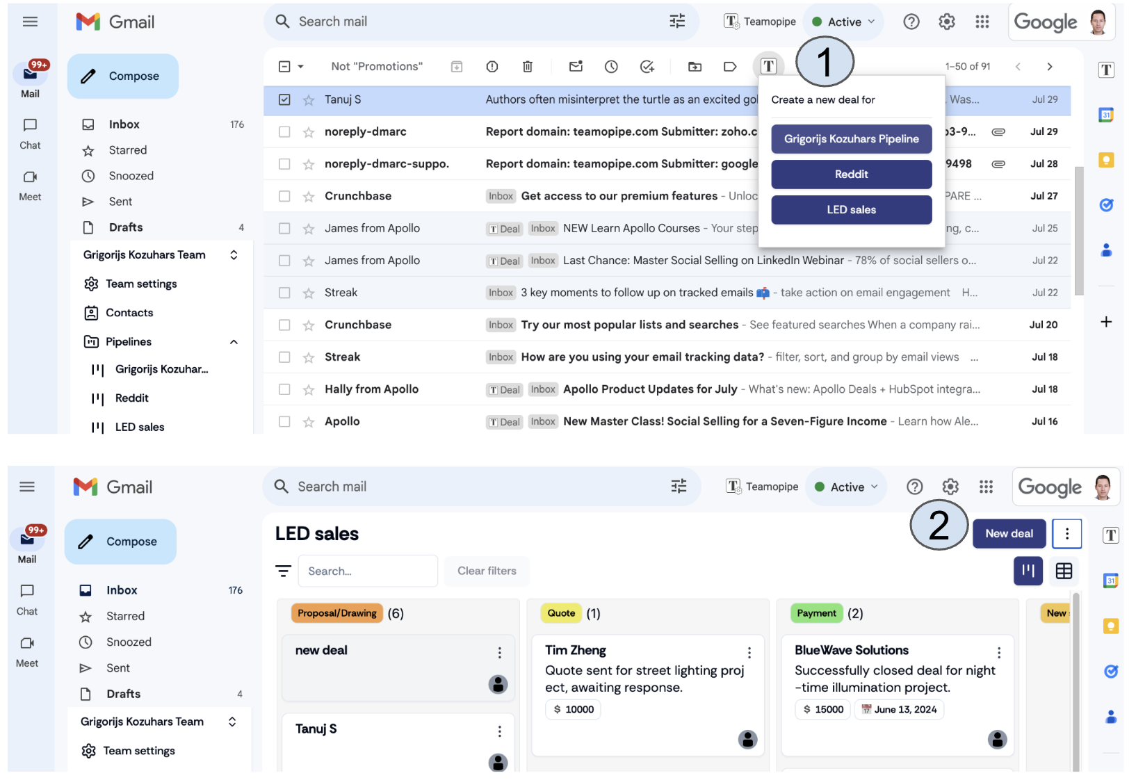
Task: Go to the older emails page arrow
Action: click(x=1050, y=67)
